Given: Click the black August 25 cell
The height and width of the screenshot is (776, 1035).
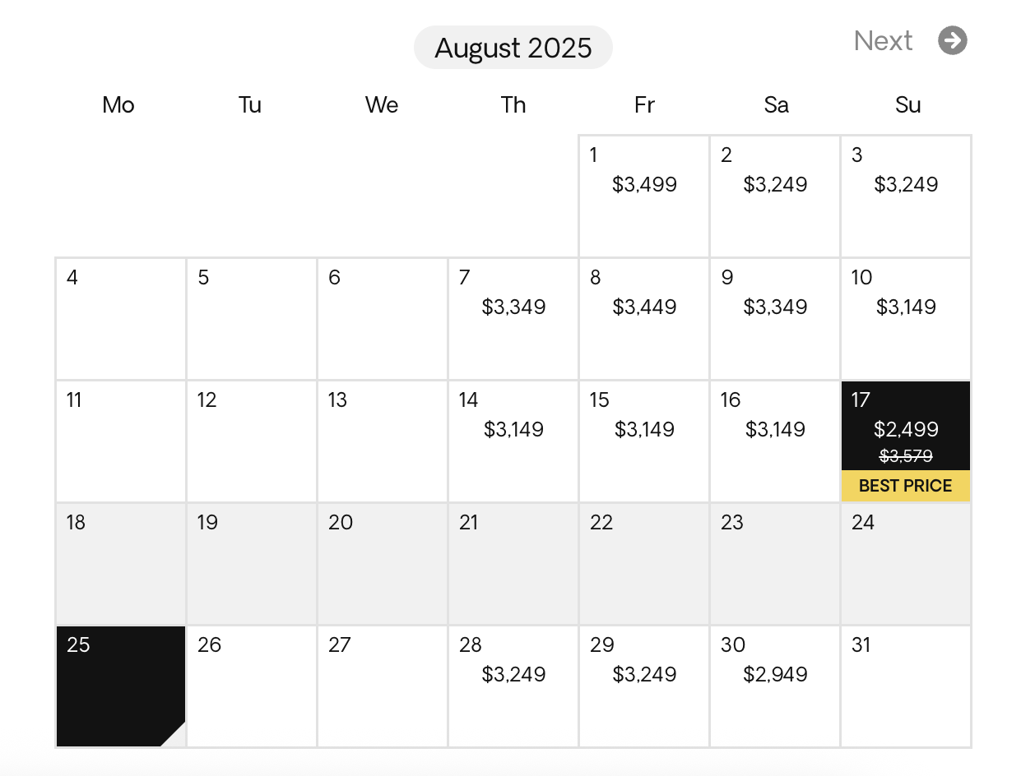Looking at the screenshot, I should pyautogui.click(x=121, y=686).
